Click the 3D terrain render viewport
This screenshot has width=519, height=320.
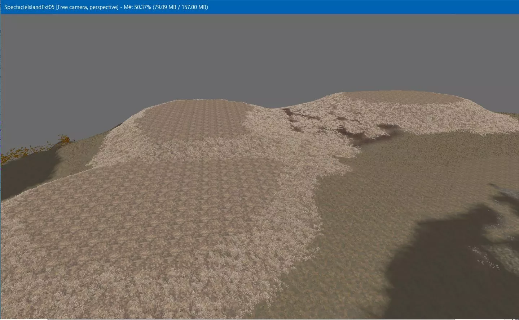[260, 166]
